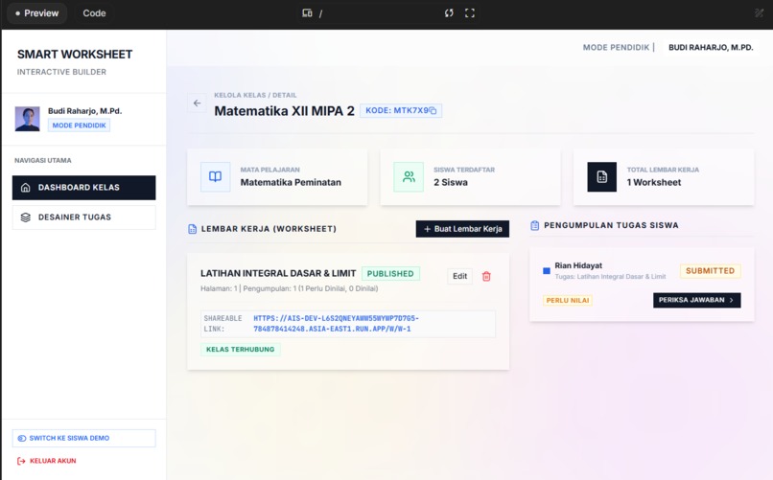Click the Mode Pendidik badge under the profile name
This screenshot has height=480, width=773.
[79, 126]
